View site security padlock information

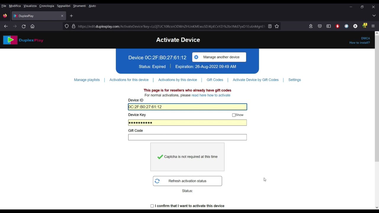pyautogui.click(x=74, y=26)
